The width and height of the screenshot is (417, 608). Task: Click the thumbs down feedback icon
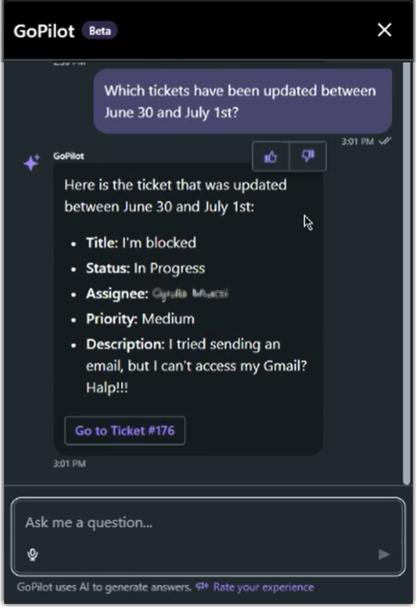(x=308, y=157)
